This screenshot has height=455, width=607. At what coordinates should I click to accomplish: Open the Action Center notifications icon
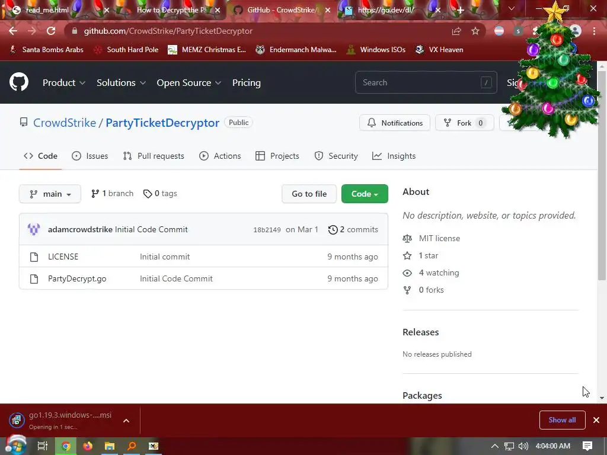[587, 446]
